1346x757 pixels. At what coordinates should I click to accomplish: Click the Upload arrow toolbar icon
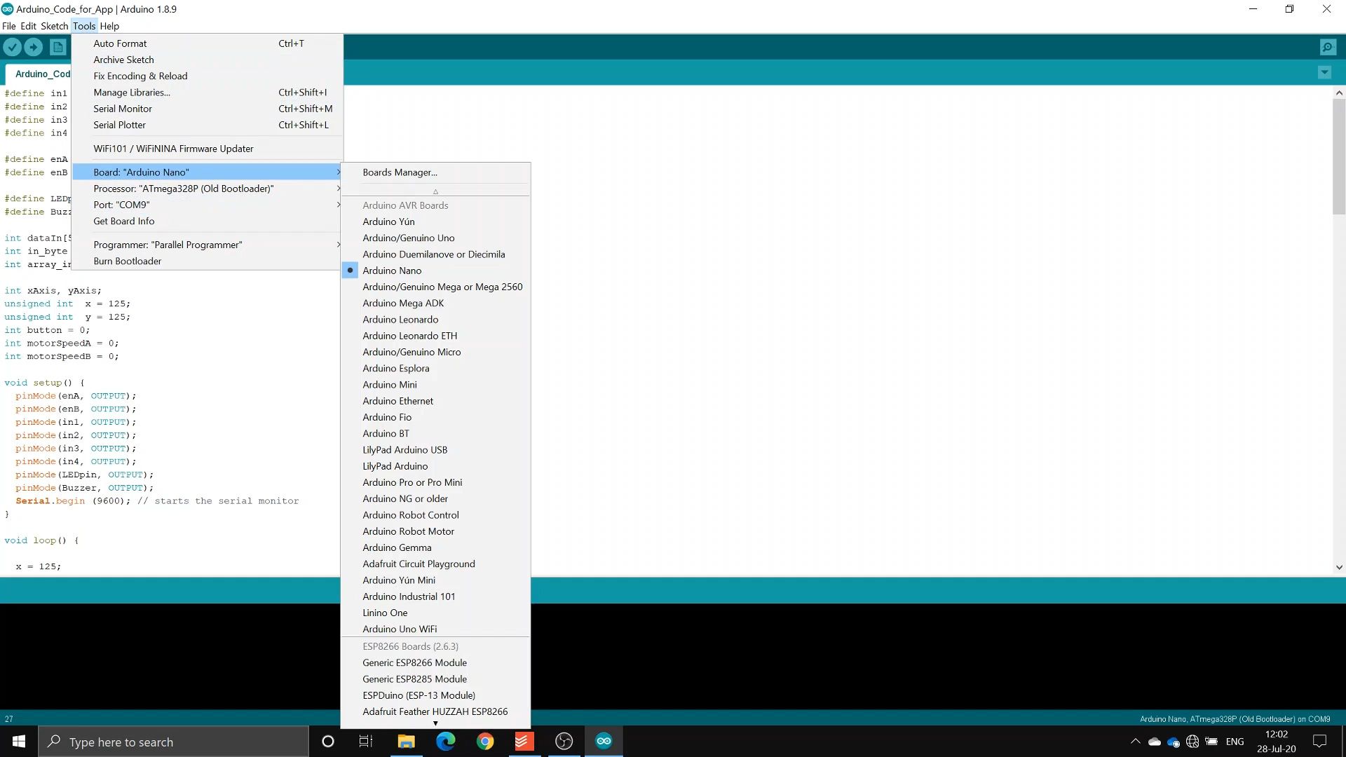point(34,47)
